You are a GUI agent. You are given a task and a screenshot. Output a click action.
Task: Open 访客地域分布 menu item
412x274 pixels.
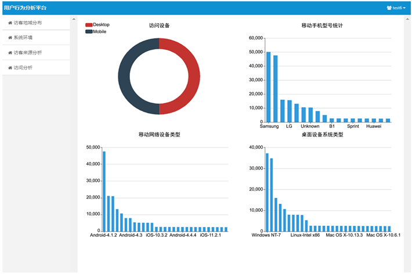pos(28,23)
